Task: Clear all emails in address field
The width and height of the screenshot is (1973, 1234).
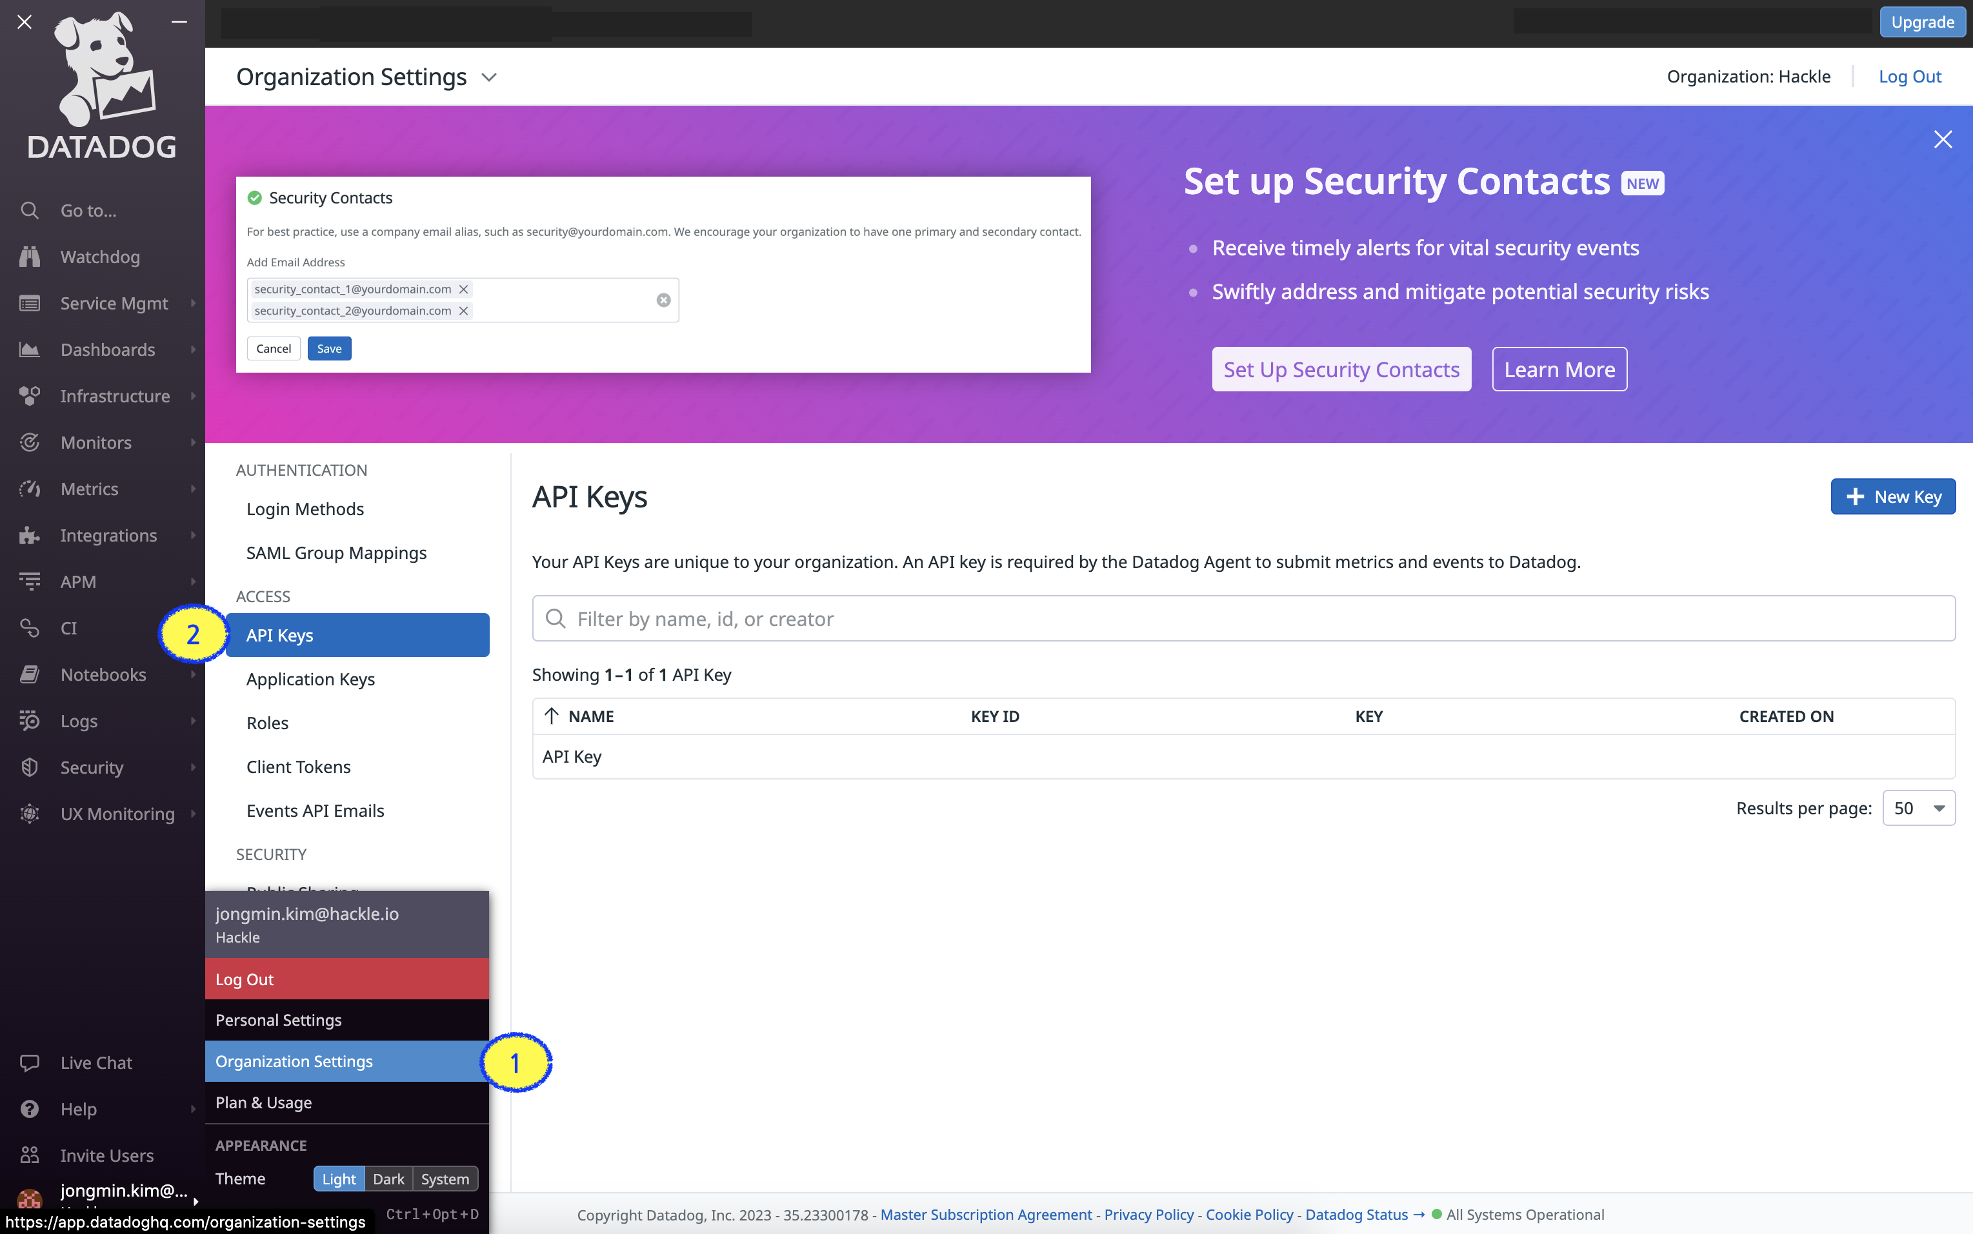Action: [x=663, y=300]
